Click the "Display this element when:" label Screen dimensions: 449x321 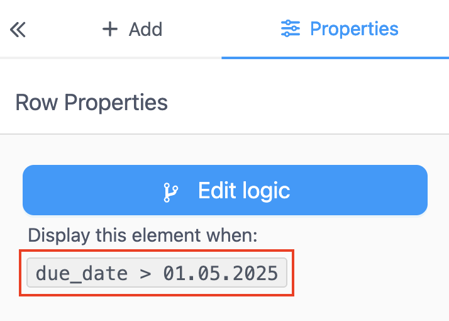point(143,235)
